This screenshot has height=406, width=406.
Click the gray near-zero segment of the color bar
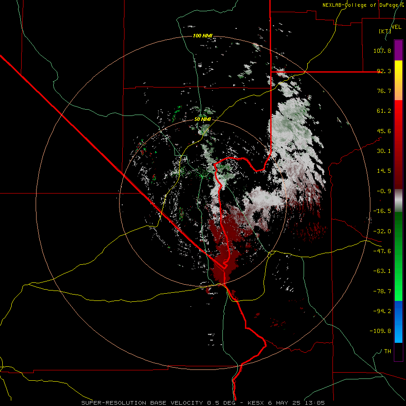398,201
